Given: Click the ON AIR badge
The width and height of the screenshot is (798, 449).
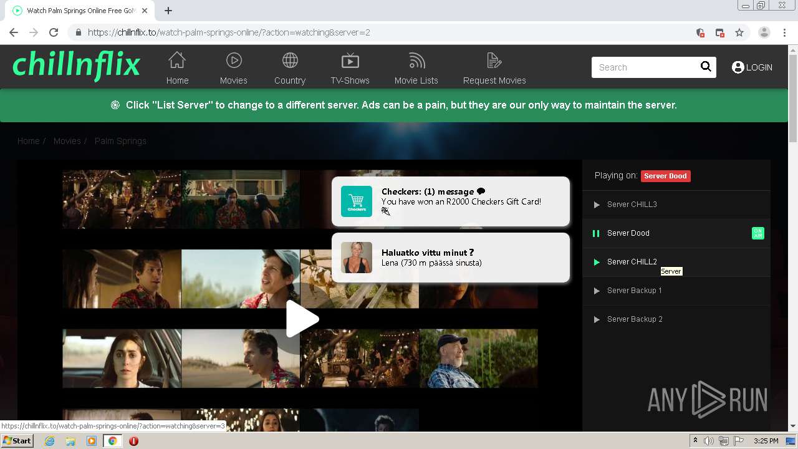Looking at the screenshot, I should tap(758, 233).
